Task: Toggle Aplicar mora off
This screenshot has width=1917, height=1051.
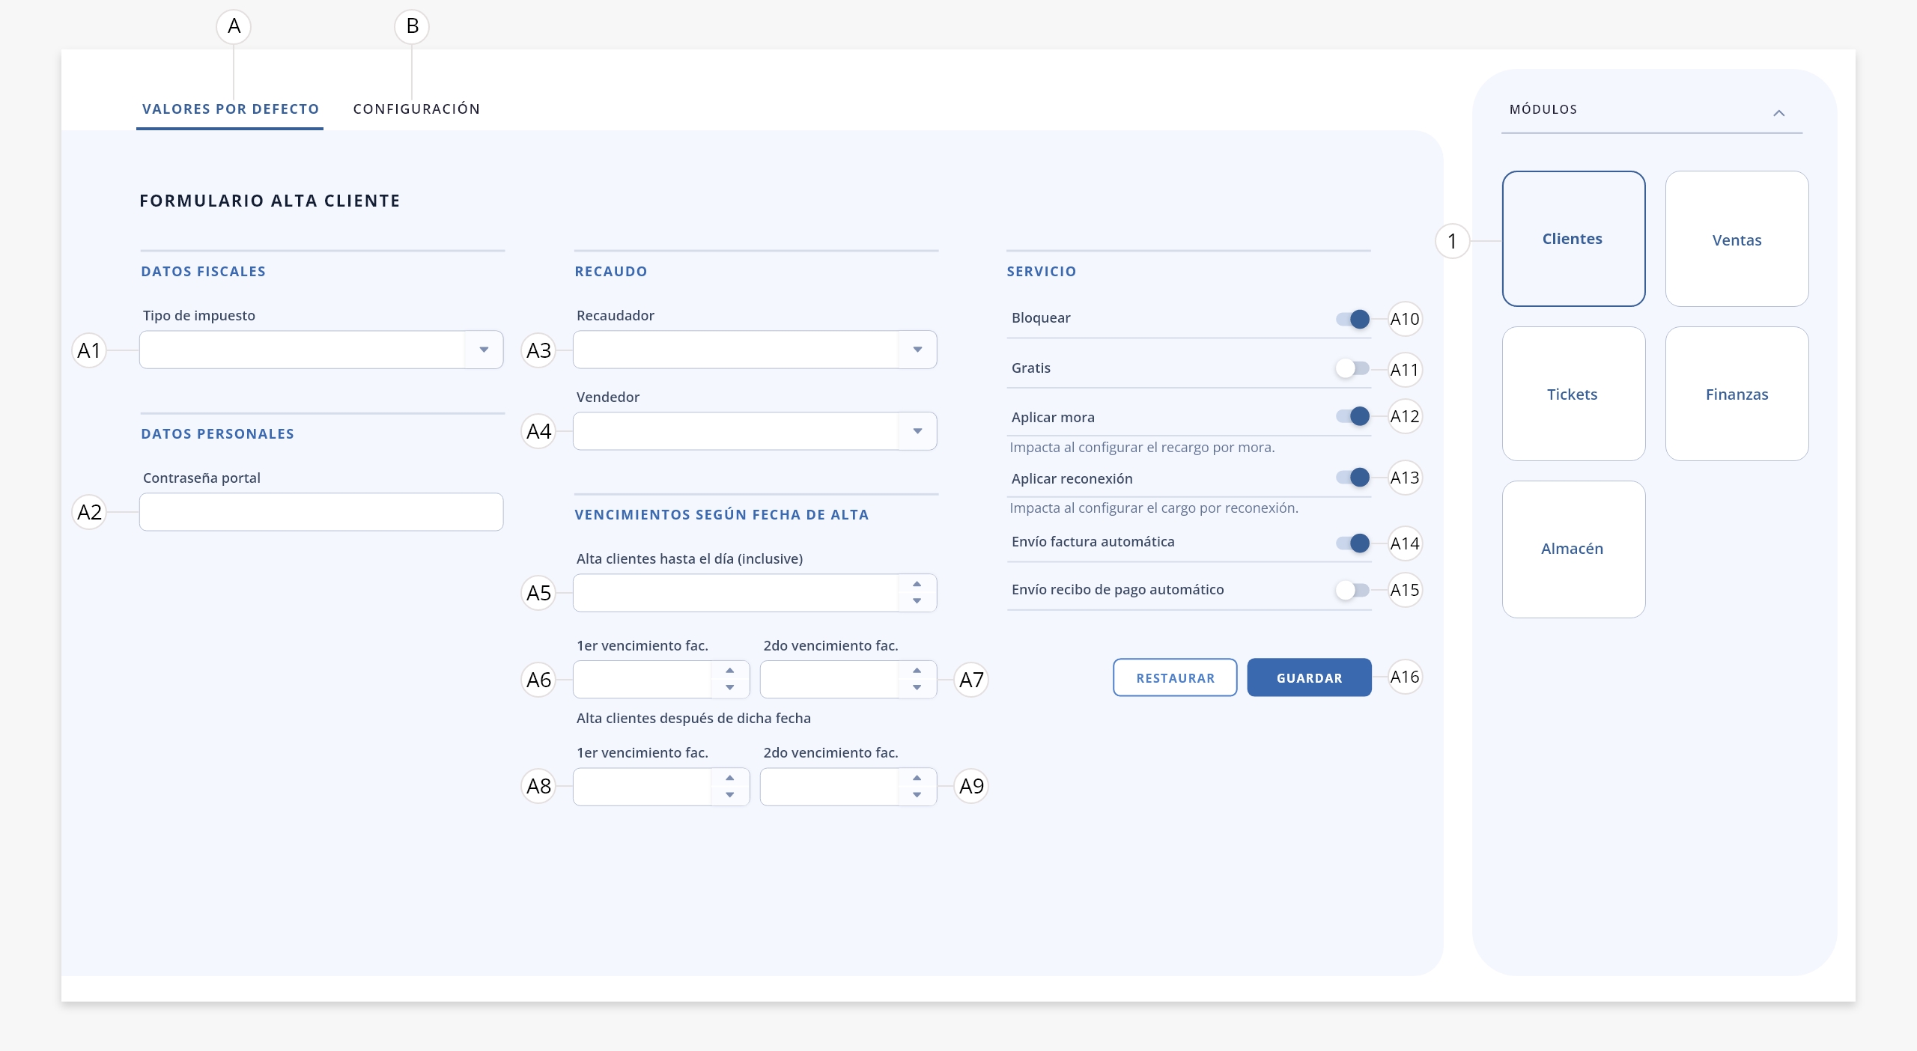Action: point(1353,416)
